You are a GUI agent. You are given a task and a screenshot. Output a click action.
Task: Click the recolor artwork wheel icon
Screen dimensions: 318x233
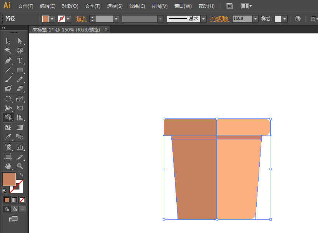tap(297, 19)
